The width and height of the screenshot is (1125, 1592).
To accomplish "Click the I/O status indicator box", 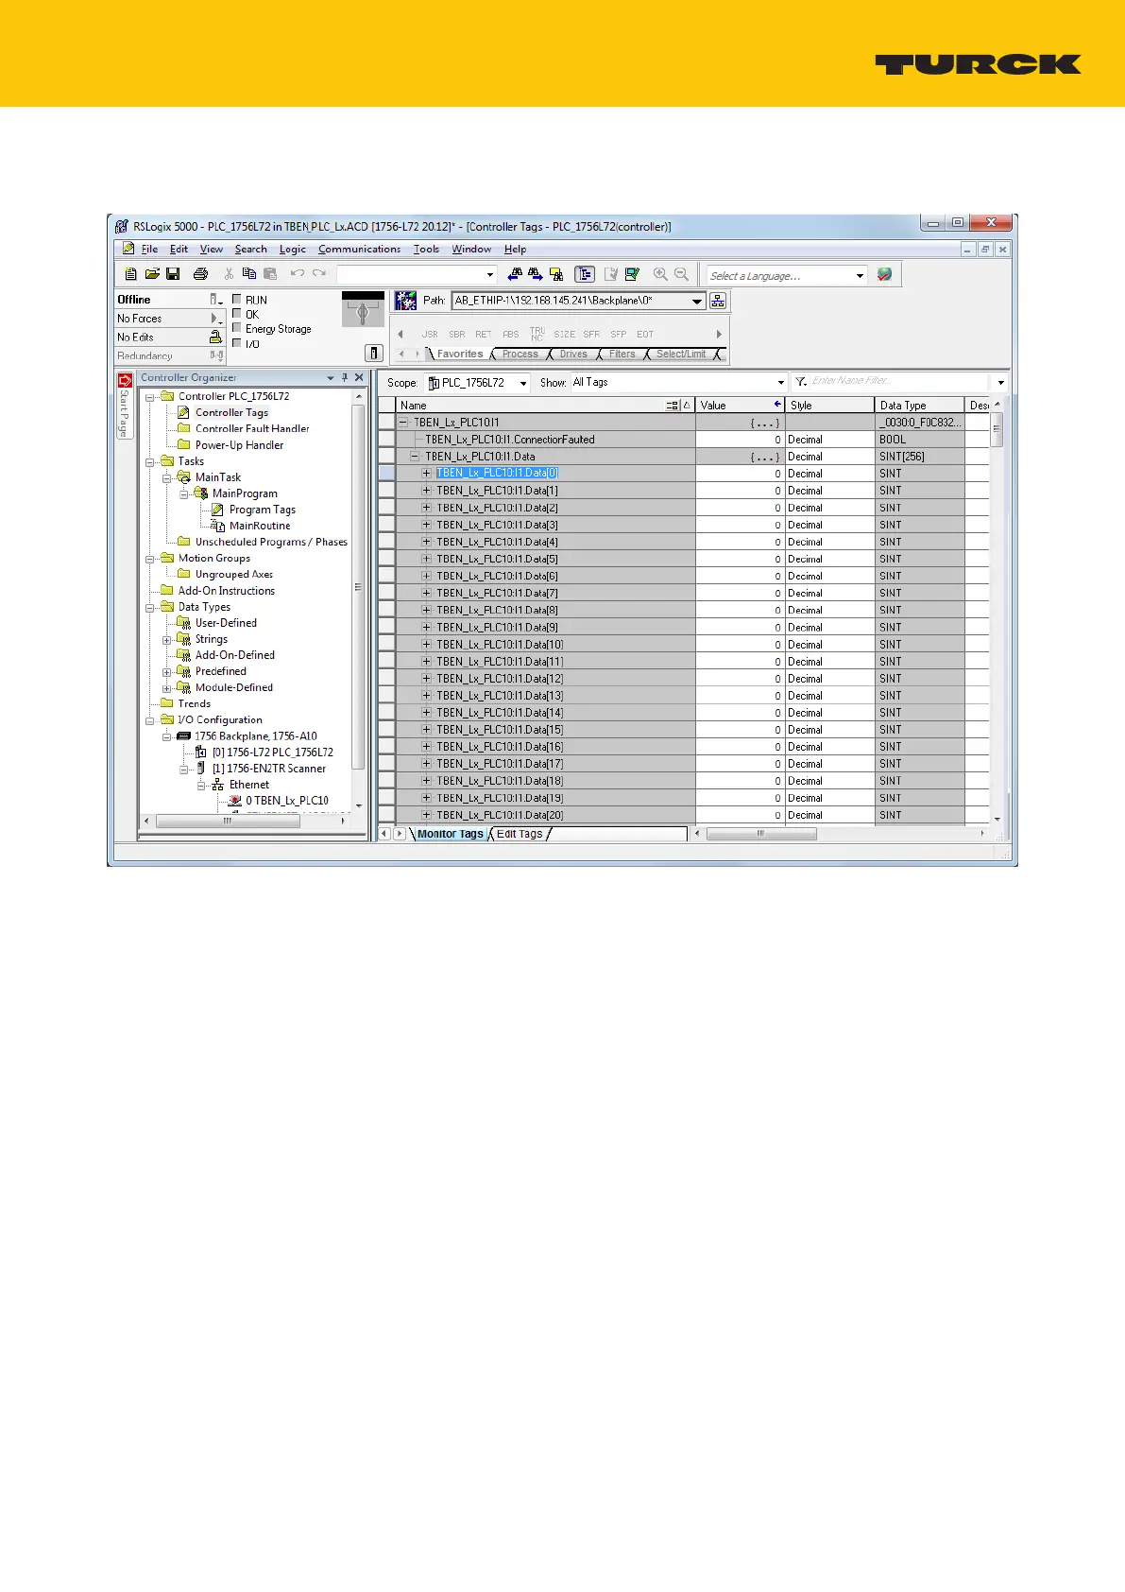I will coord(237,342).
